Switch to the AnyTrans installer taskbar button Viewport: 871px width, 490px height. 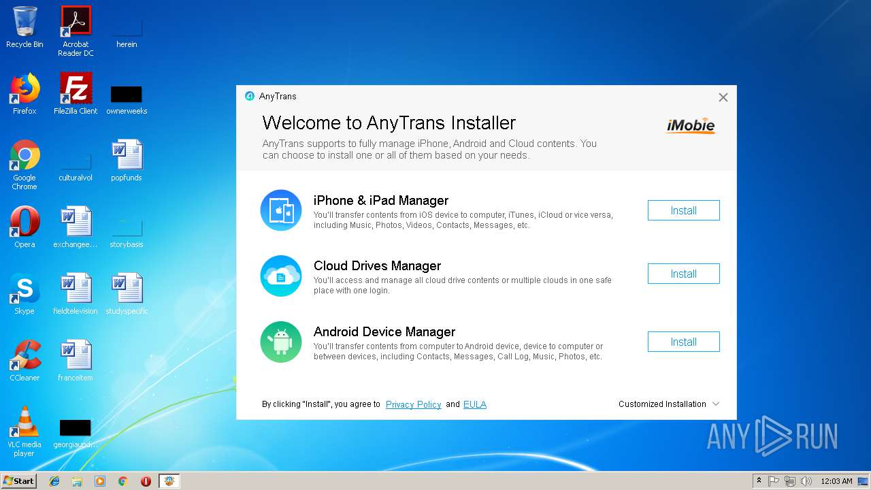coord(169,481)
